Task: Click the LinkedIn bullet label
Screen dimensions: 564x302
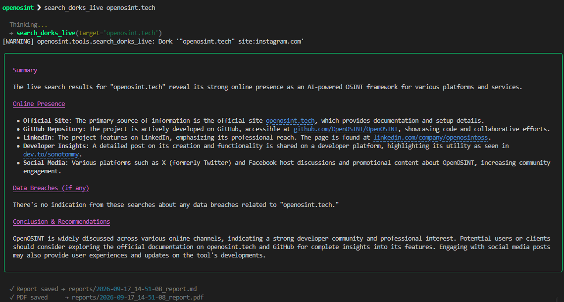Action: 39,137
